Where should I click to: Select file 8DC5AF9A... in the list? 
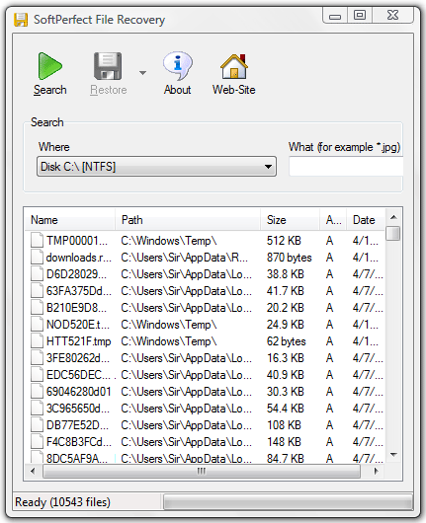click(x=77, y=458)
